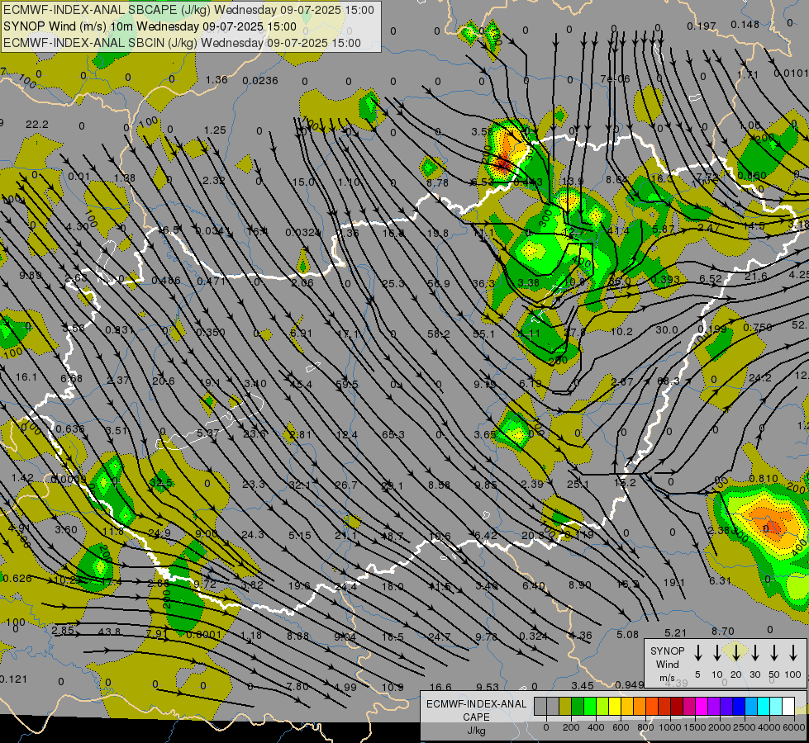
Task: Click the 7e-06 value near top
Action: [x=615, y=79]
